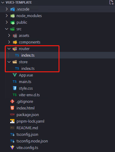Click the npm icon beside package.json
Viewport: 115px width, 152px height.
pyautogui.click(x=12, y=115)
